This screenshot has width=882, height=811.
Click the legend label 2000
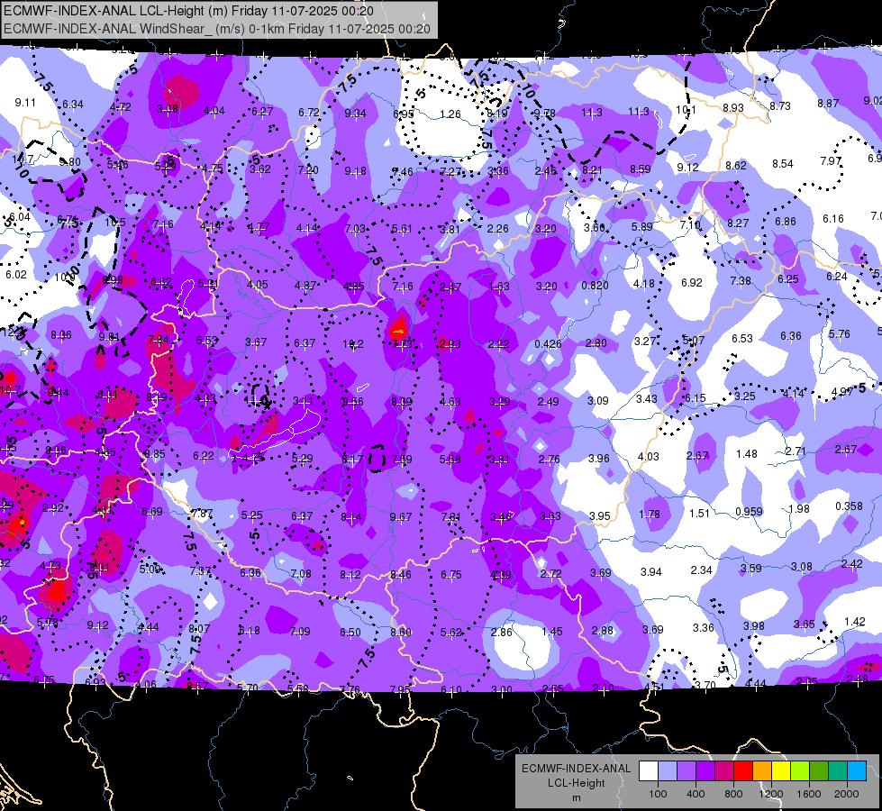(847, 794)
